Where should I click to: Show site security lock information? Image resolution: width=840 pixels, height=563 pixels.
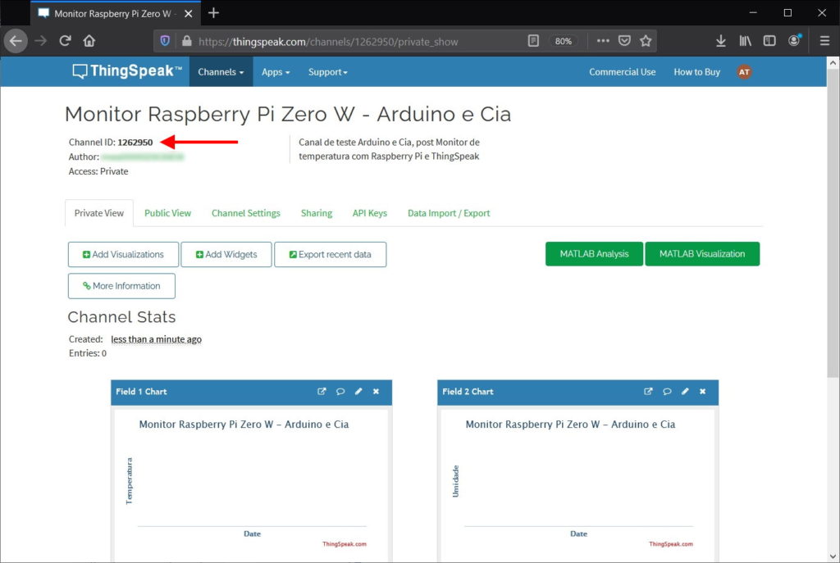click(x=186, y=41)
